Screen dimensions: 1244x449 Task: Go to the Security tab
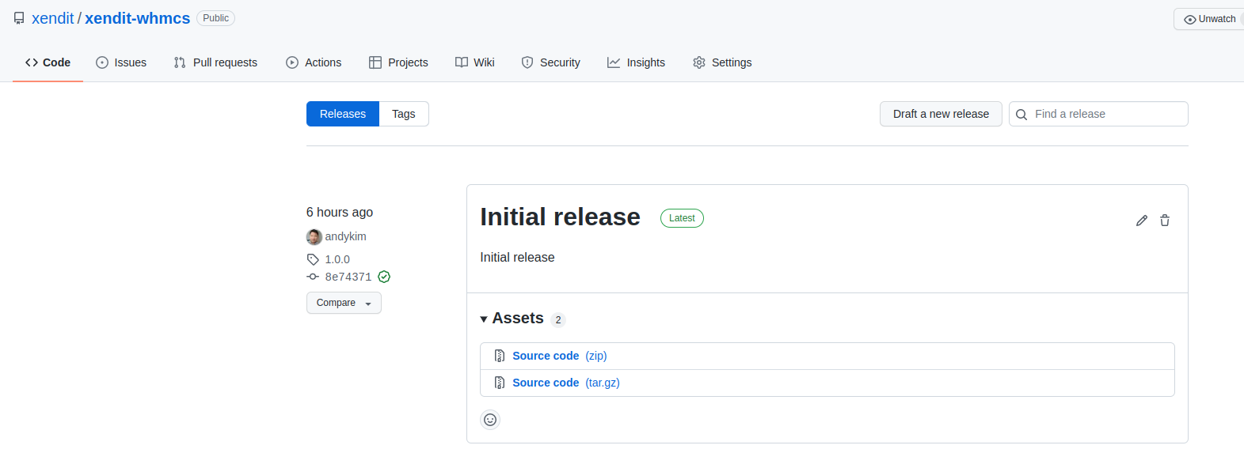(x=550, y=62)
